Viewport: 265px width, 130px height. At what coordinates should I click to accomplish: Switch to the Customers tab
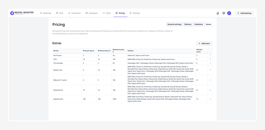point(74,13)
